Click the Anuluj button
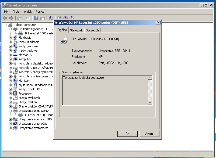The width and height of the screenshot is (216, 158). [x=149, y=134]
